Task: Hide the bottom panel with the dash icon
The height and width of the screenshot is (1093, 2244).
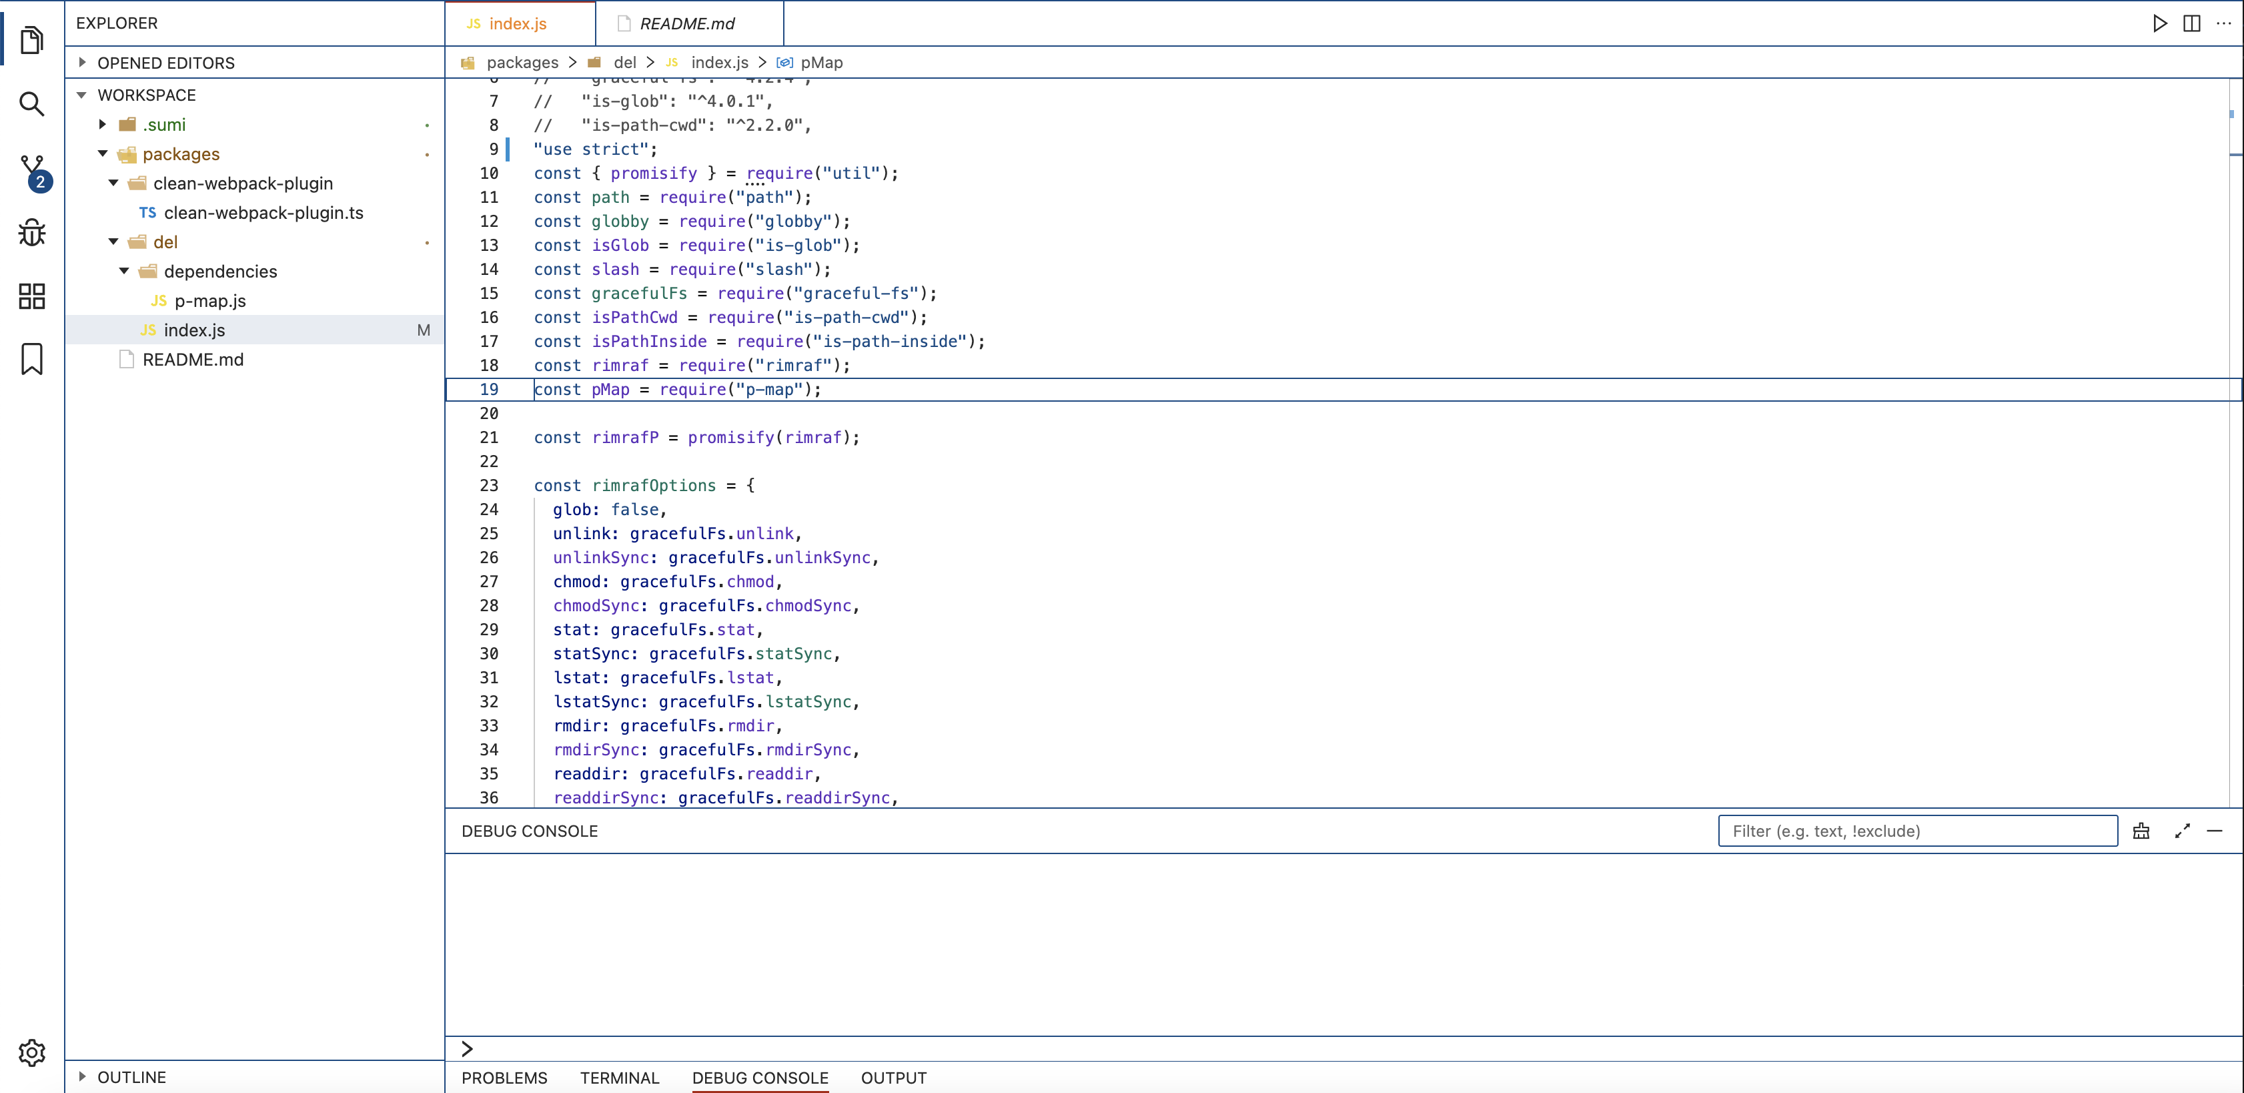Action: 2215,831
